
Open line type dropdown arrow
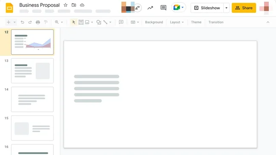click(x=110, y=22)
